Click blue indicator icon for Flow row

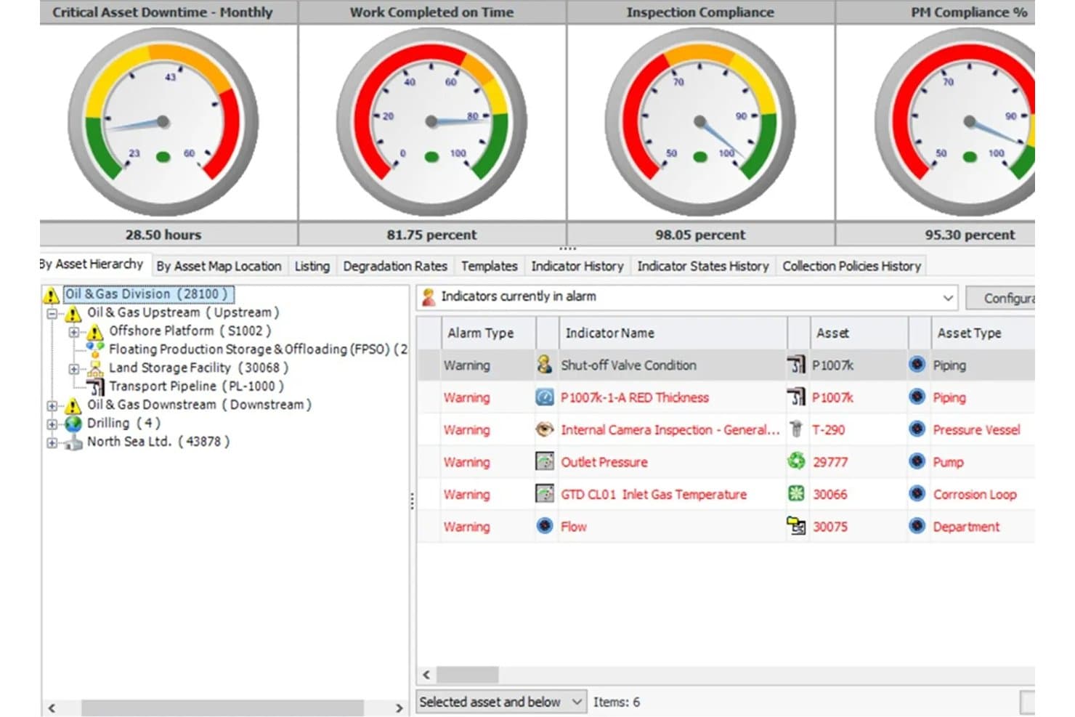[x=544, y=526]
